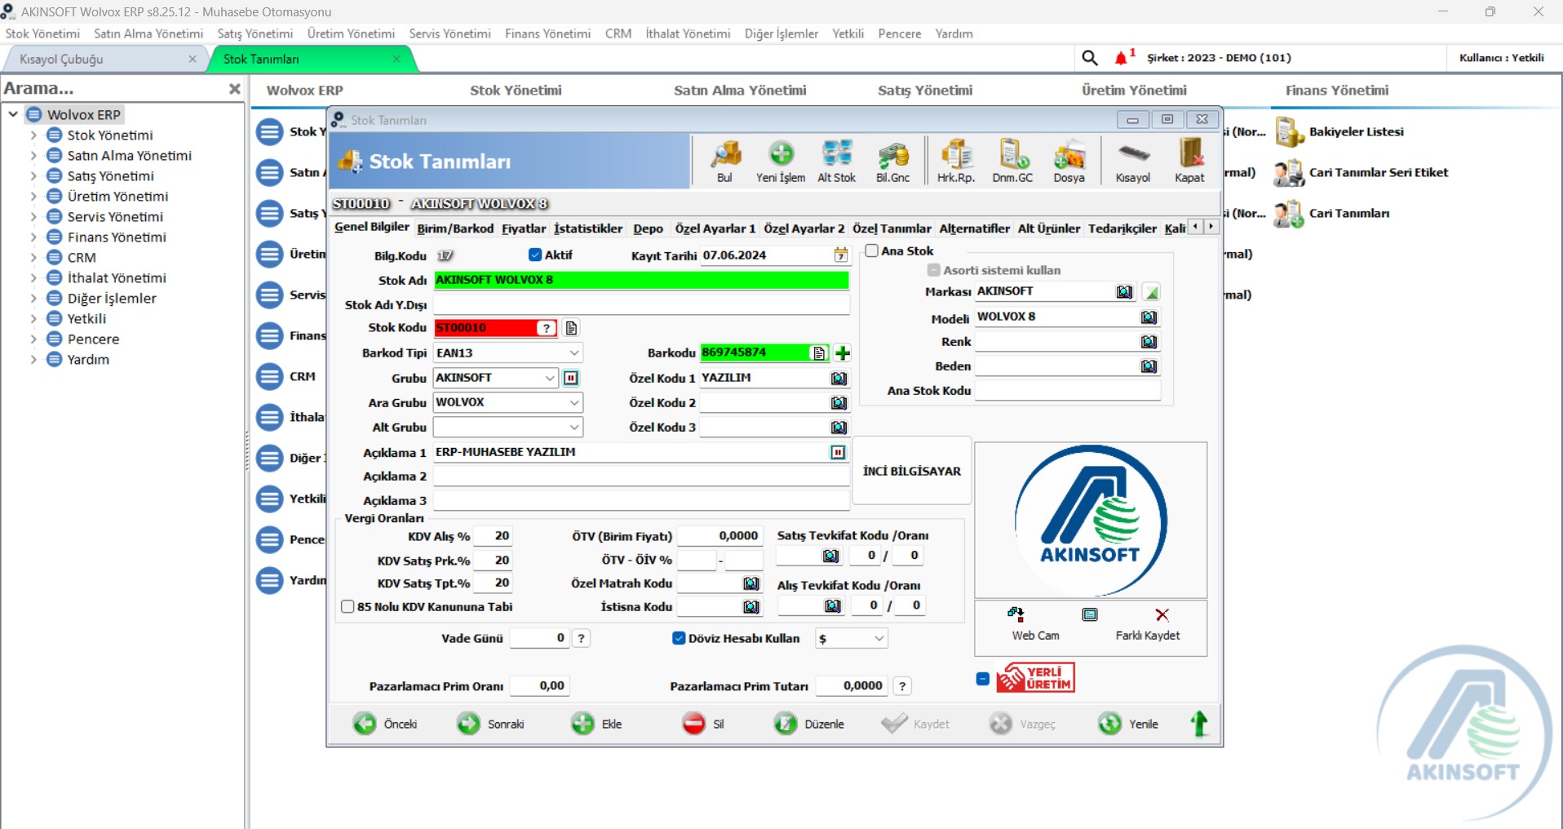Click the Sil delete button
Viewport: 1563px width, 829px height.
702,724
